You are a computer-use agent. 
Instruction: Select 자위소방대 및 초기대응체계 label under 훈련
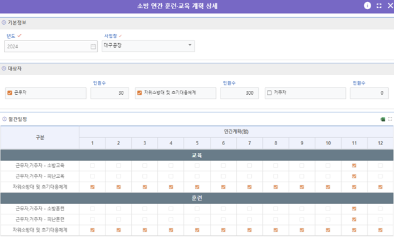click(40, 230)
